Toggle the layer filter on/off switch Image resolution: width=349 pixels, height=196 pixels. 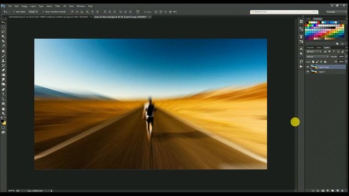pos(347,51)
